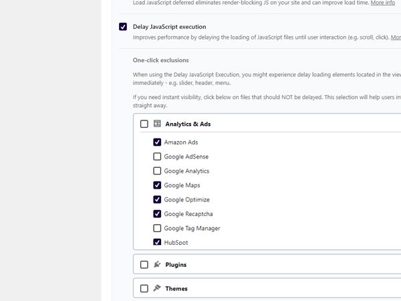Click the Amazon Ads label text
This screenshot has height=301, width=401.
coord(181,142)
